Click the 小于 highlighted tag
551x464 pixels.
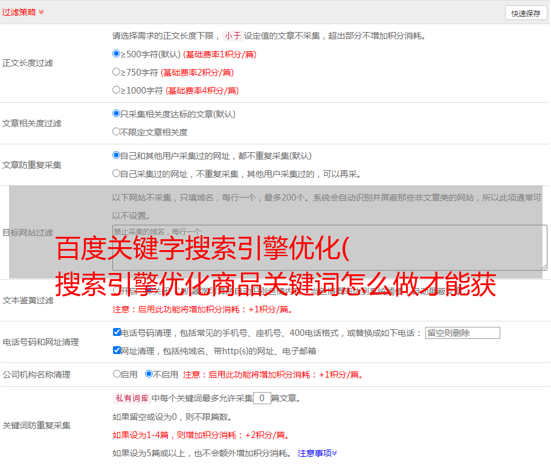[233, 36]
